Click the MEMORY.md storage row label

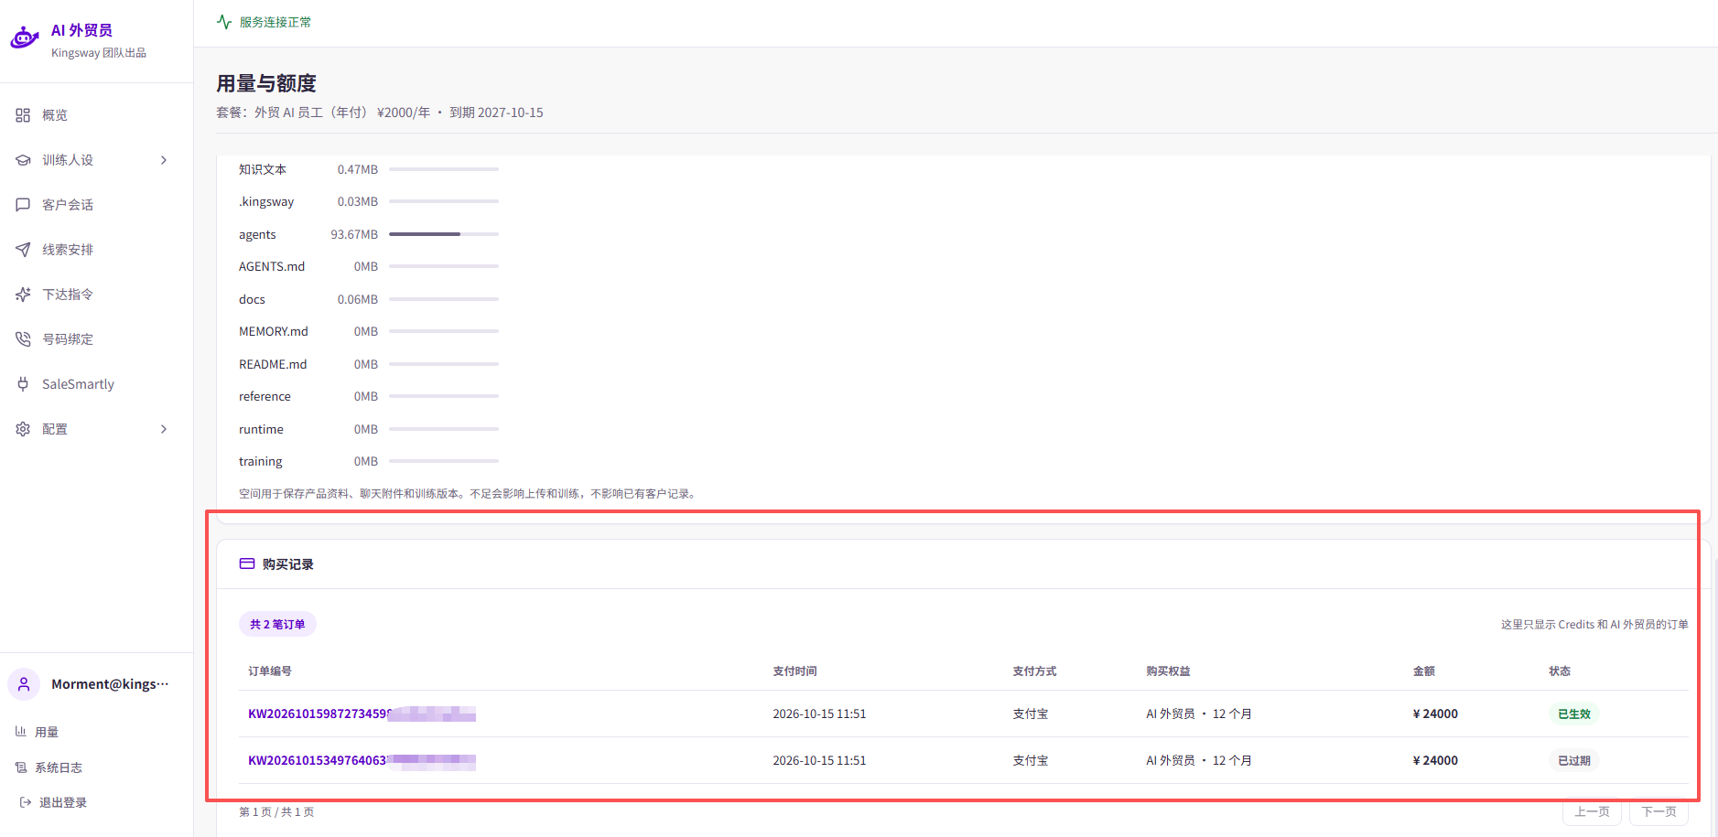click(x=274, y=331)
